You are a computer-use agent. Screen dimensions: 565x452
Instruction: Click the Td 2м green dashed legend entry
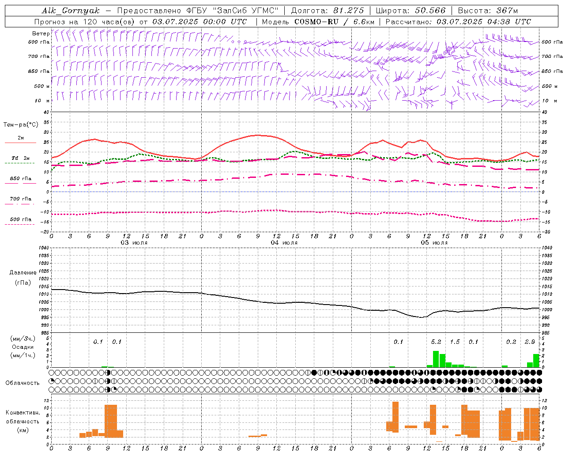(20, 159)
